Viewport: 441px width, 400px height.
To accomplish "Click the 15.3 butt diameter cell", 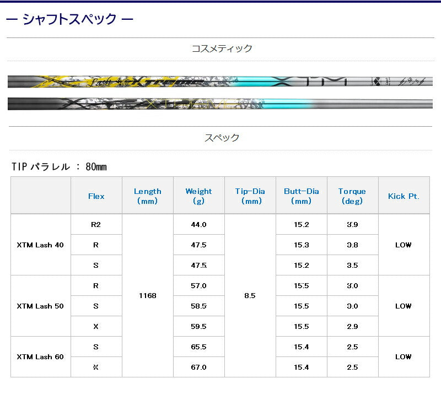I will point(302,245).
